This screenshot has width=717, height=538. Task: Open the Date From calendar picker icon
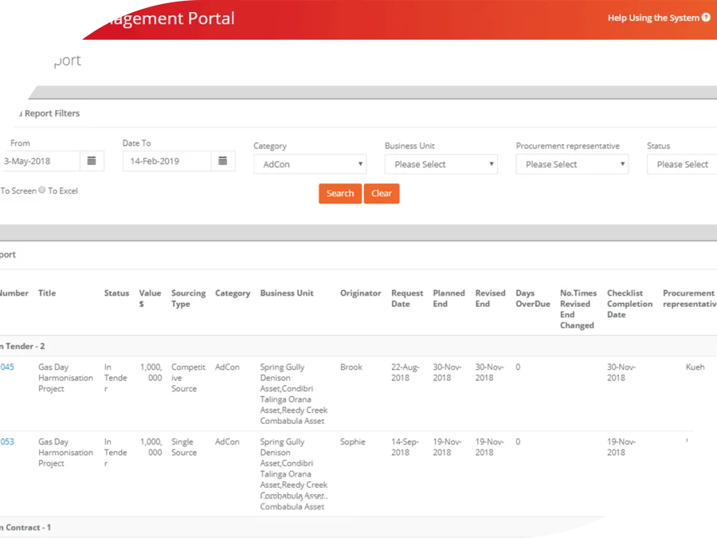[92, 161]
